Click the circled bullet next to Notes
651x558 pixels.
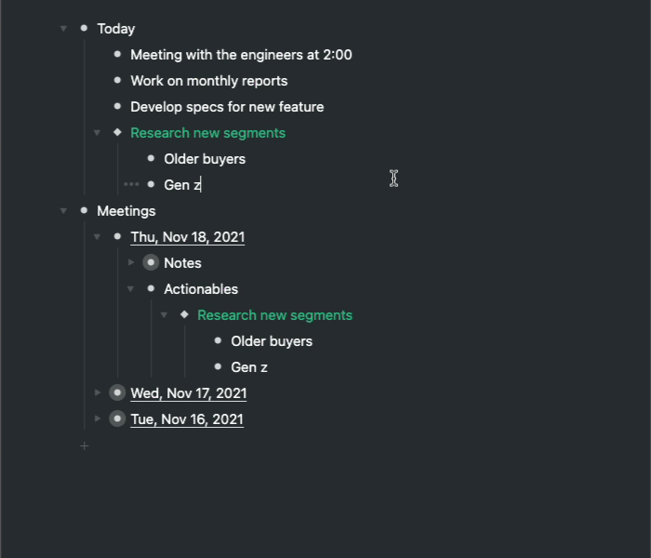(151, 263)
